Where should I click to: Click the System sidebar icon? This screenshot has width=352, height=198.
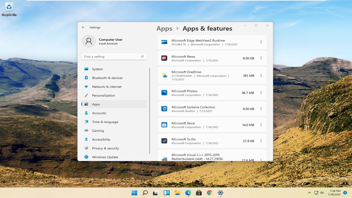click(86, 69)
